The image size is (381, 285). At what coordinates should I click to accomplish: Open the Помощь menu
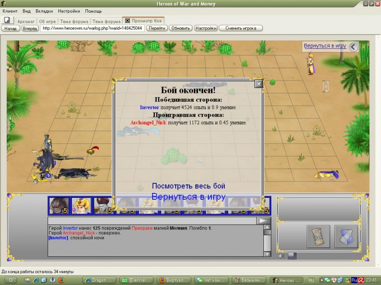tap(93, 11)
